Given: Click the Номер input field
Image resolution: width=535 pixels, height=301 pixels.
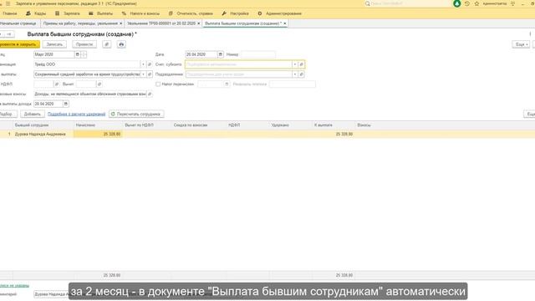Looking at the screenshot, I should coord(258,54).
